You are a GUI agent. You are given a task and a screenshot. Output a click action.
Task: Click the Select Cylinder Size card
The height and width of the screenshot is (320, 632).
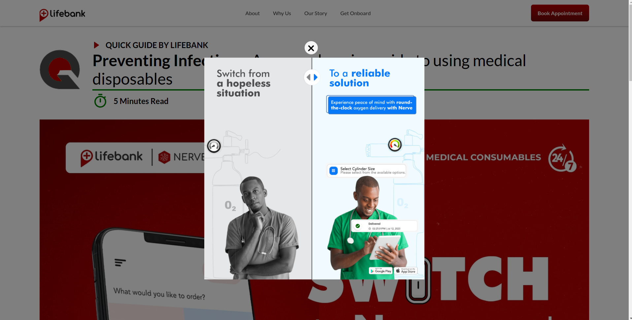(x=366, y=171)
